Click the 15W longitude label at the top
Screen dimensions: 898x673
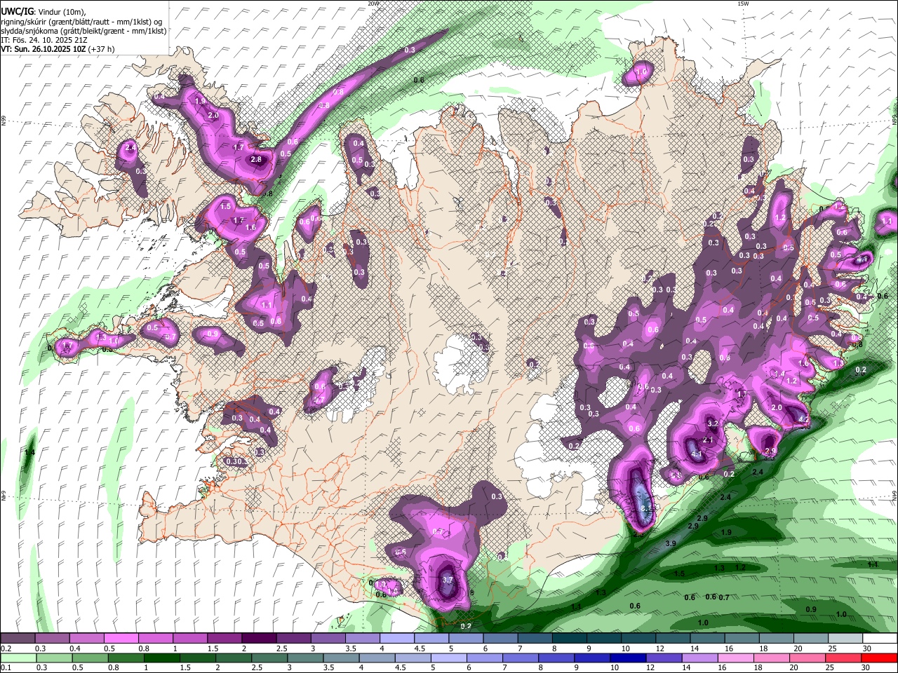click(743, 4)
